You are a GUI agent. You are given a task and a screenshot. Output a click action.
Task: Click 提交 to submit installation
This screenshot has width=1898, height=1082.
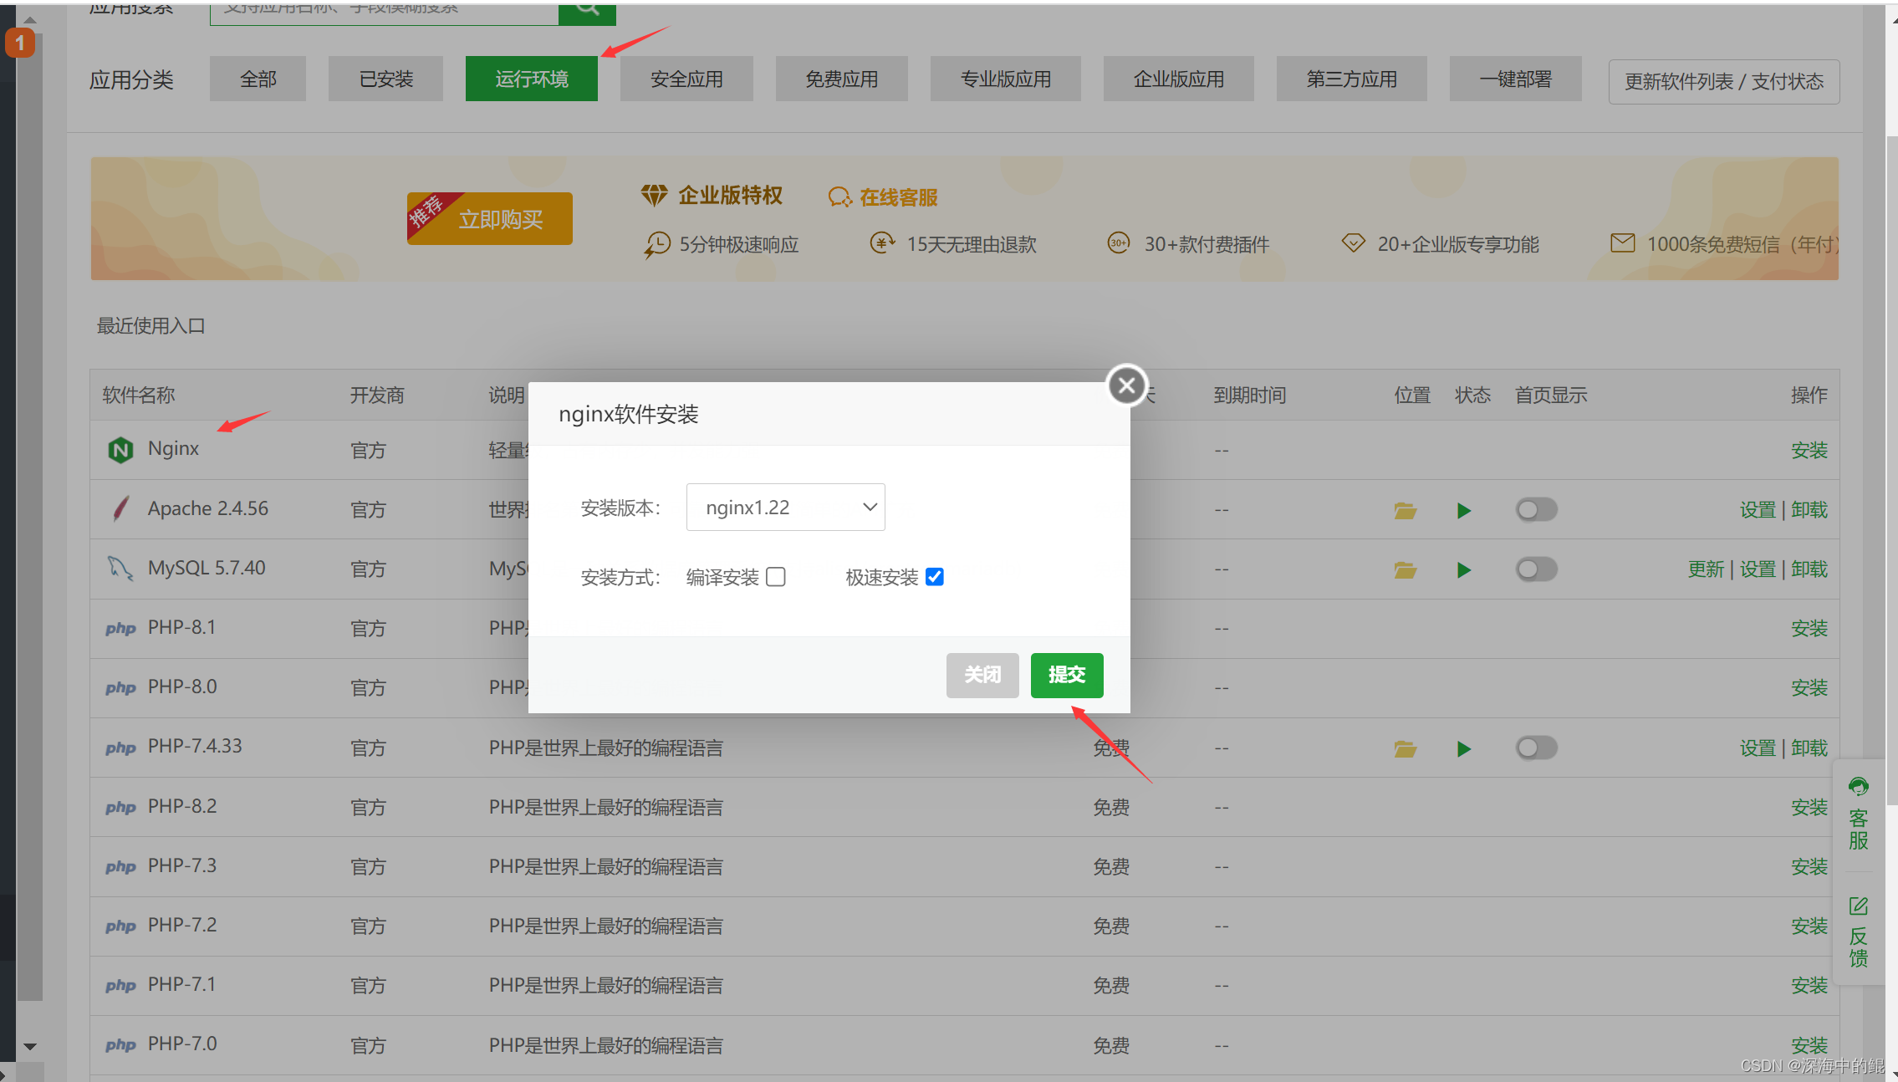tap(1067, 676)
